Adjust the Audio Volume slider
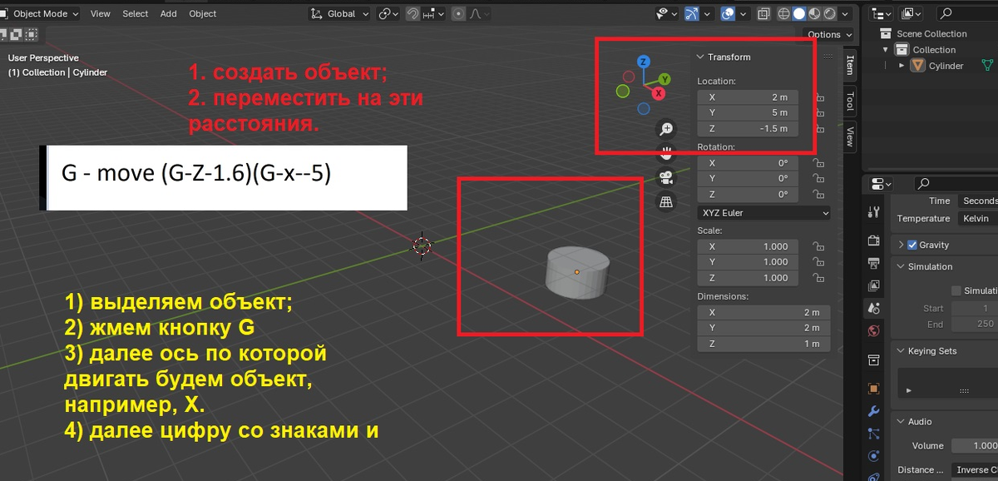This screenshot has height=481, width=998. [973, 446]
